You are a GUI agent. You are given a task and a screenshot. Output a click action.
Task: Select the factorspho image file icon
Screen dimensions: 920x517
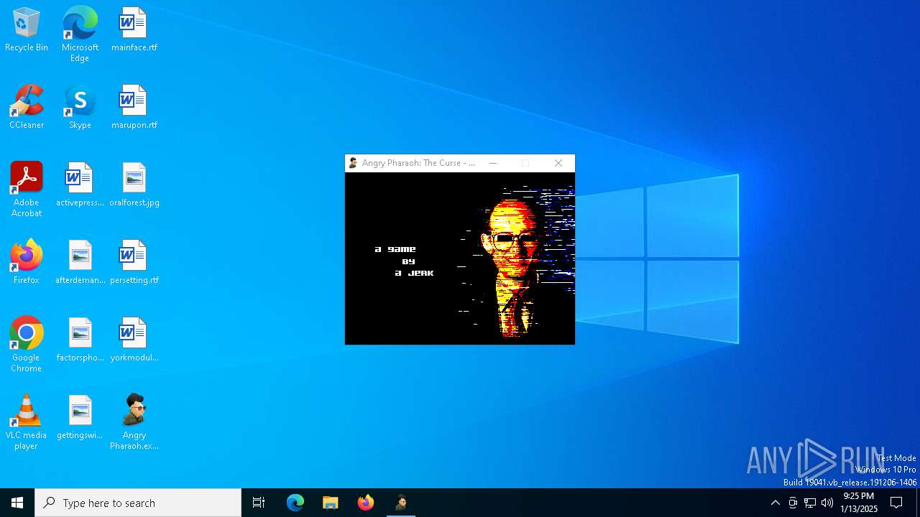pos(80,340)
